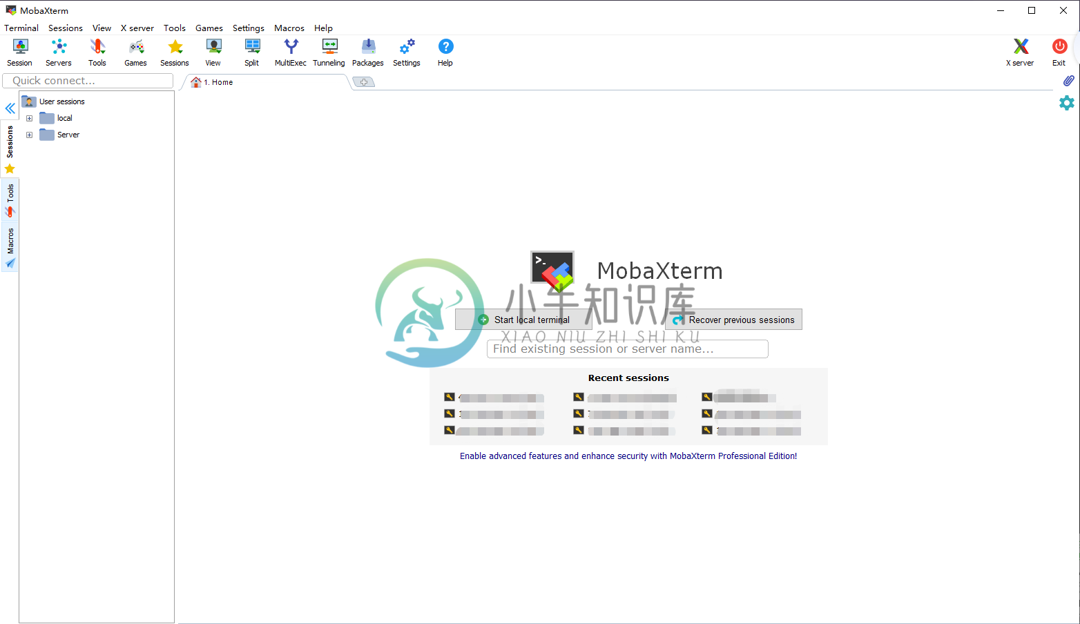
Task: Focus the Find existing session search field
Action: coord(628,349)
